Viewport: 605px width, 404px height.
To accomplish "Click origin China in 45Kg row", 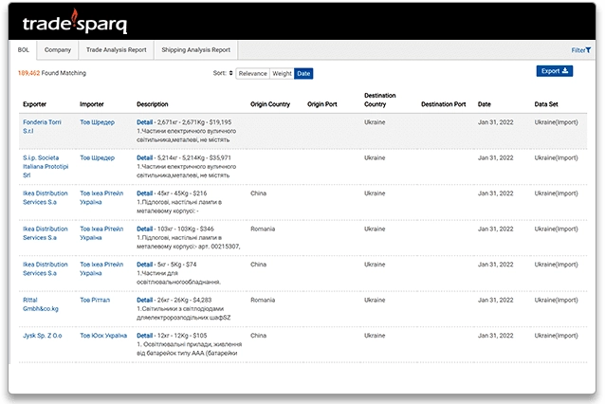I will [x=258, y=193].
